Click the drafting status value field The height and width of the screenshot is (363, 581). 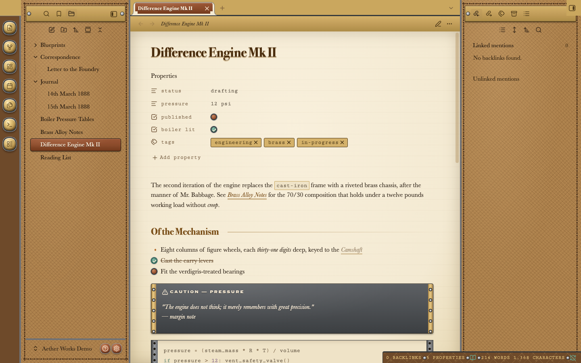(321, 91)
